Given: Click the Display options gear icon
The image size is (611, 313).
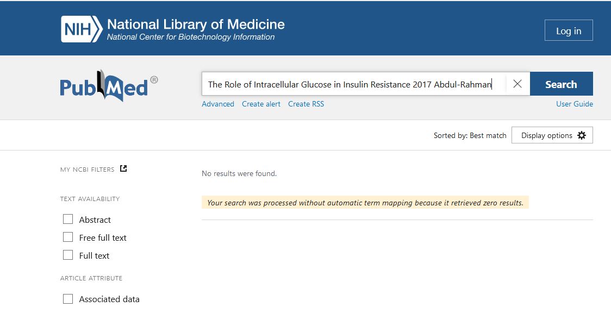Looking at the screenshot, I should coord(582,135).
